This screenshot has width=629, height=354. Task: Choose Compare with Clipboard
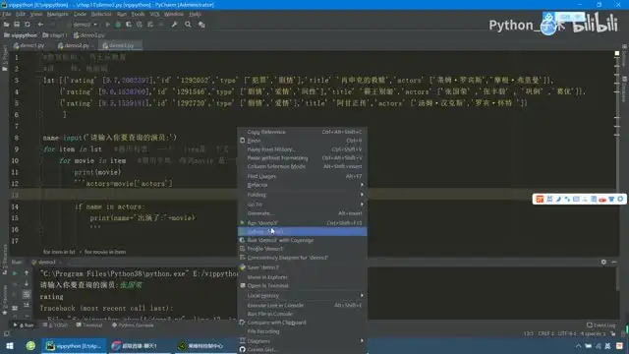(x=303, y=323)
